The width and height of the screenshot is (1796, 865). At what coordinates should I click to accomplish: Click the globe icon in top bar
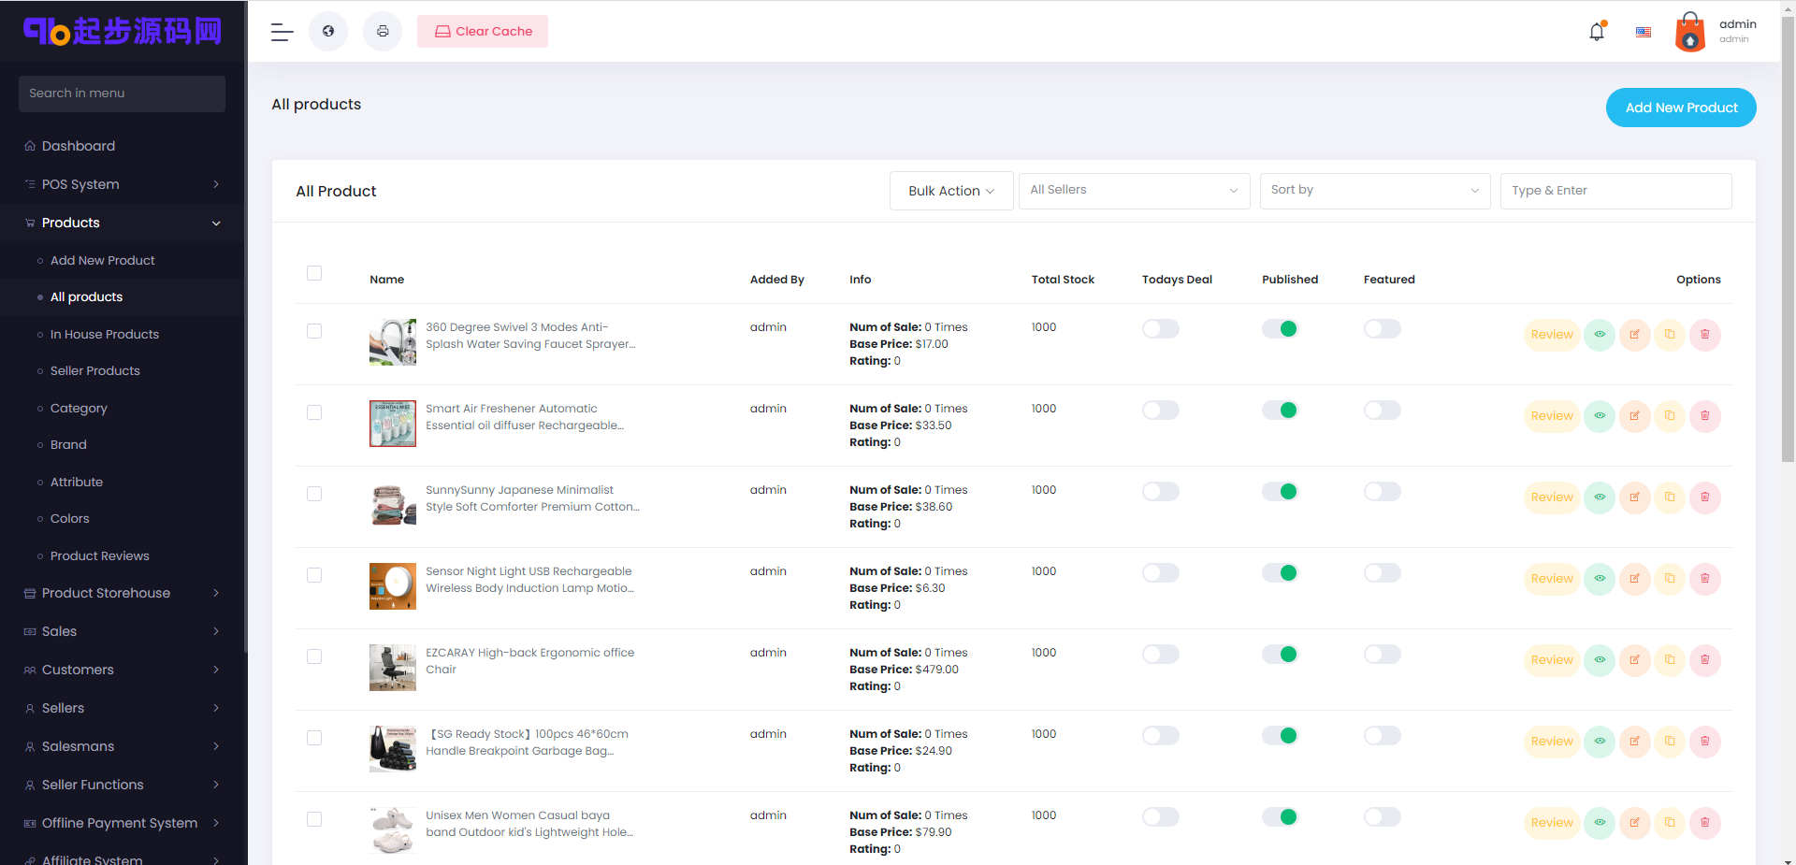tap(328, 32)
